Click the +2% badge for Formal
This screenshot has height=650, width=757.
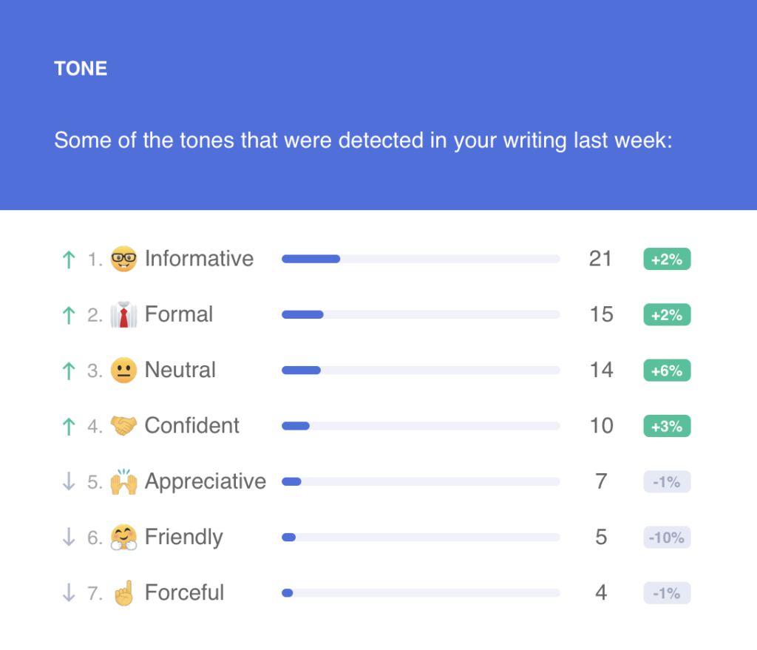667,315
